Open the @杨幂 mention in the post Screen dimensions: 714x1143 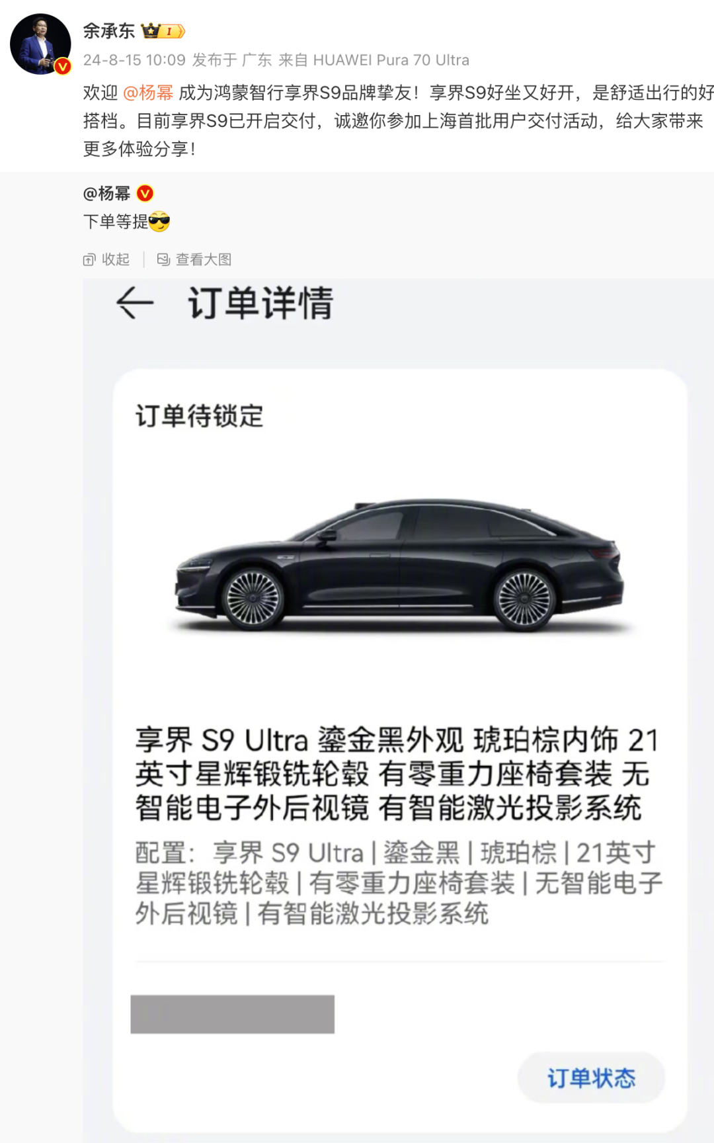coord(148,93)
